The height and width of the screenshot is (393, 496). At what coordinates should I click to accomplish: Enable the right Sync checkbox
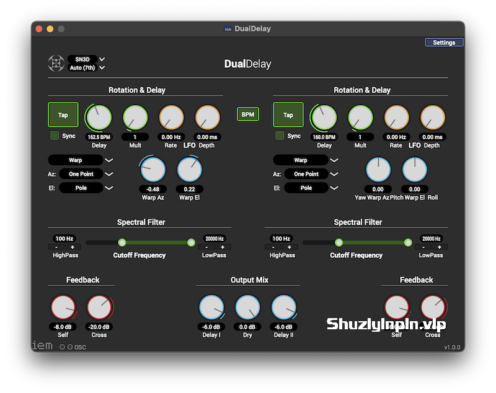click(280, 136)
